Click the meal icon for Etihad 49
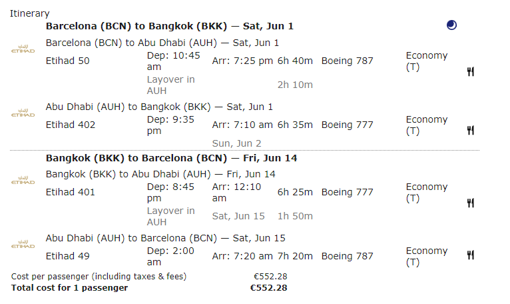 tap(470, 254)
